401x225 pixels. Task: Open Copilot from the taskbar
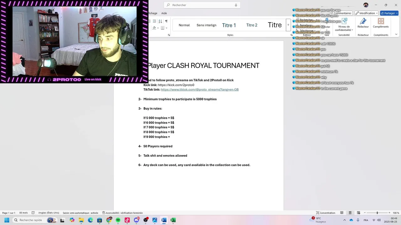point(72,220)
